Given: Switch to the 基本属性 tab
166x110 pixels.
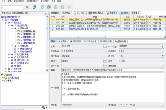Looking at the screenshot, I should pos(55,13).
